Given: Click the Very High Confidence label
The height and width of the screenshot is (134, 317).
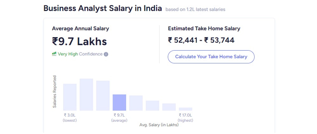Looking at the screenshot, I should [x=80, y=54].
